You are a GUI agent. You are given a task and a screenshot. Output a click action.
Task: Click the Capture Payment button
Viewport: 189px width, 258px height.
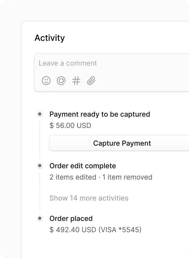coord(119,143)
